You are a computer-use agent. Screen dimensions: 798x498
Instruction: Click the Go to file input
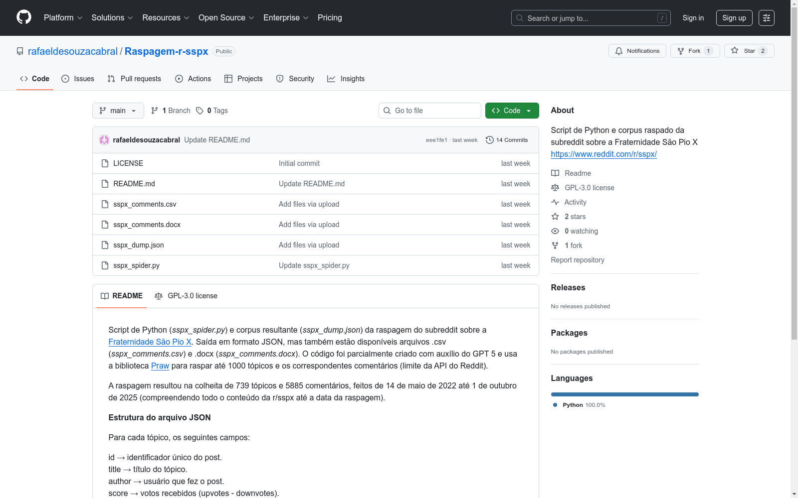click(430, 111)
